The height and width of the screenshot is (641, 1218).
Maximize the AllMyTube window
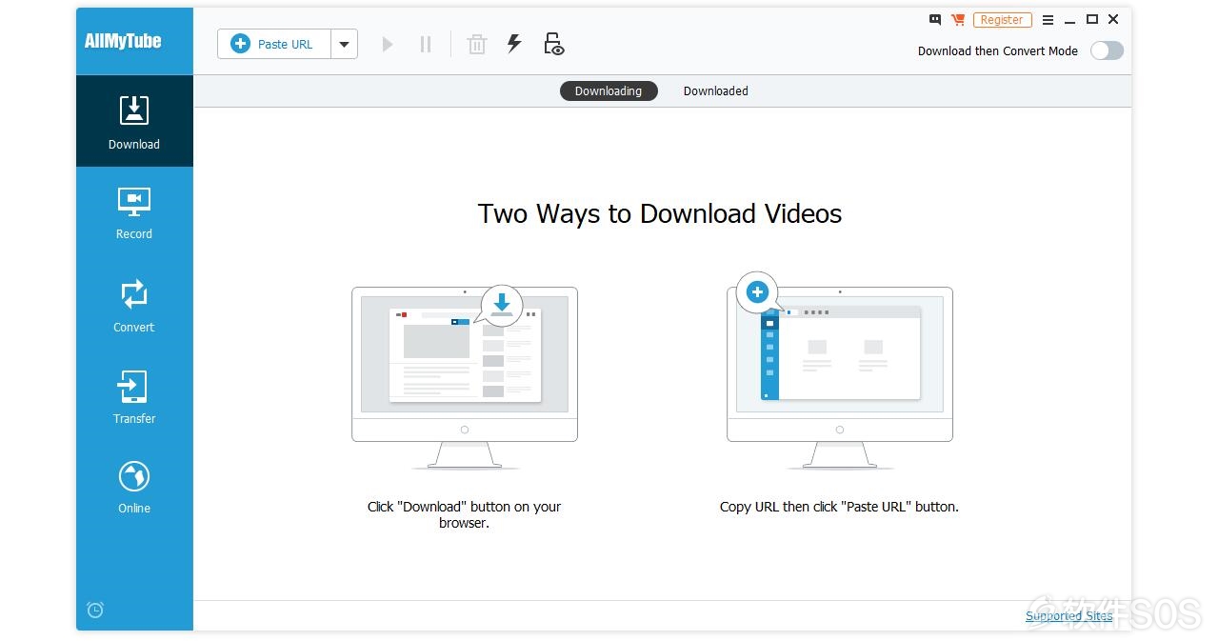click(1092, 19)
